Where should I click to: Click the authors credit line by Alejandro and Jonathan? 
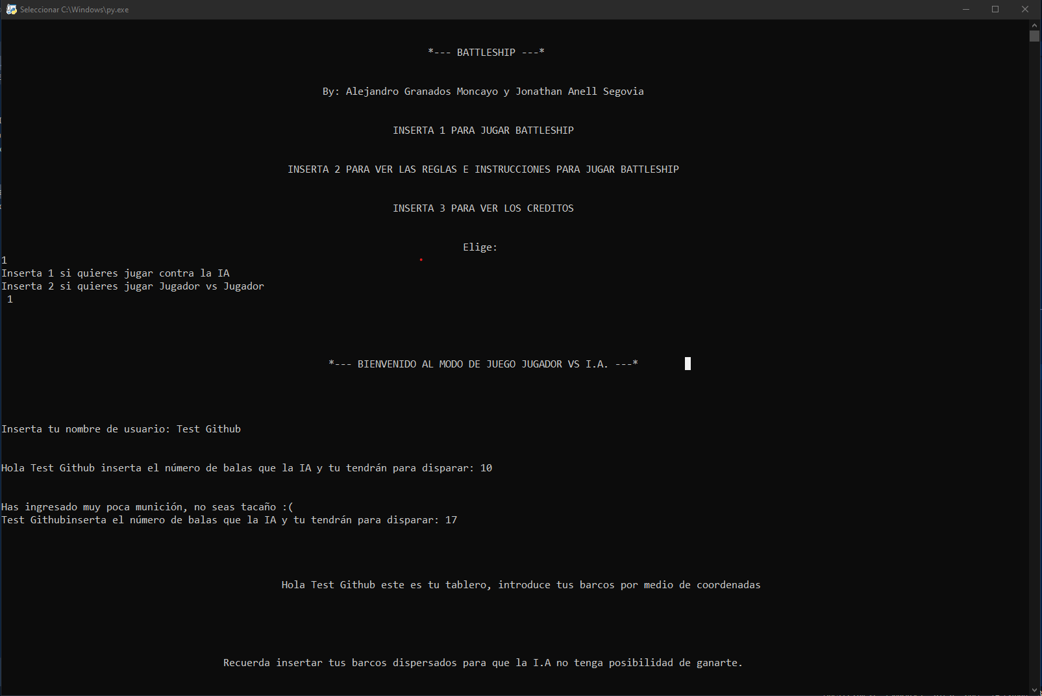[x=483, y=91]
